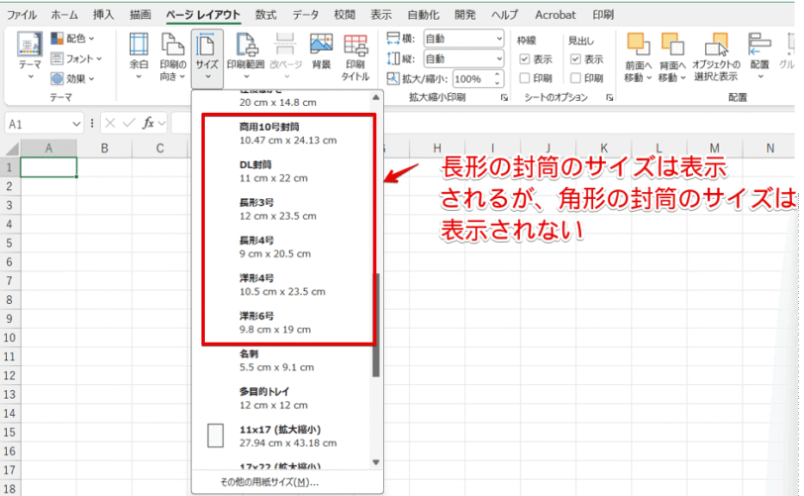Switch to the 数式 tab
Screen dimensions: 804x496
tap(265, 15)
